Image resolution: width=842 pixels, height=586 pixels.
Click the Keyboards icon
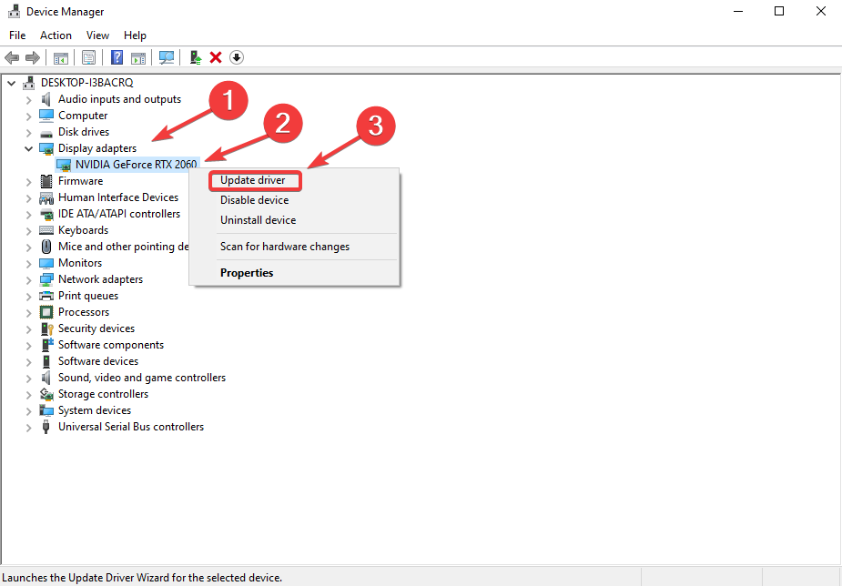coord(46,230)
